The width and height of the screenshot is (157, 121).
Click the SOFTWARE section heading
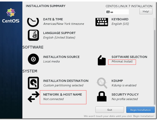click(33, 47)
